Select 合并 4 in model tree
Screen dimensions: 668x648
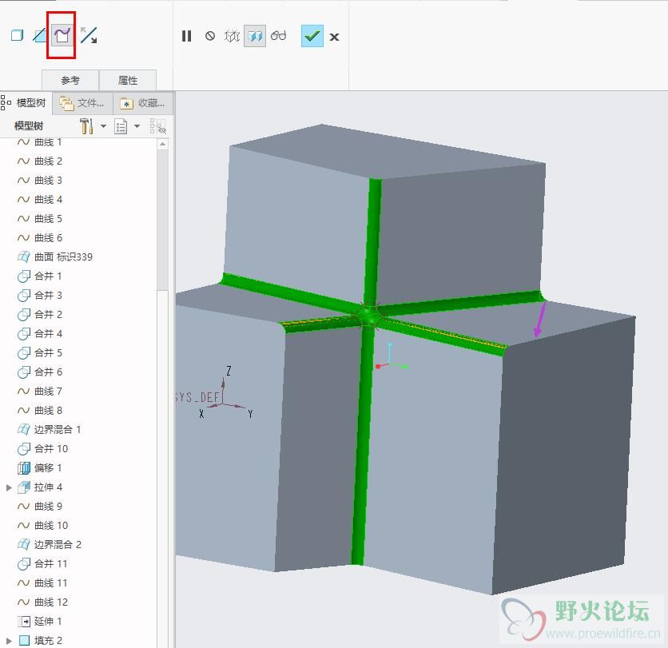[x=48, y=333]
